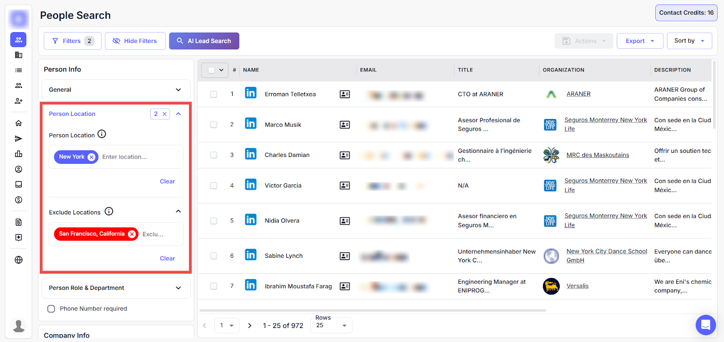
Task: Open the chat support bubble
Action: pyautogui.click(x=705, y=324)
